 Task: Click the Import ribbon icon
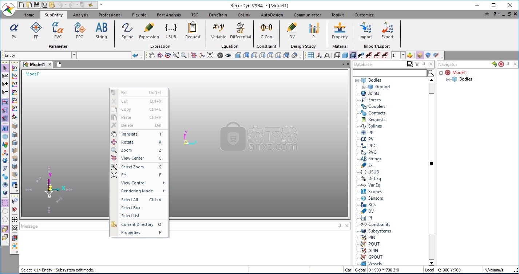[366, 30]
